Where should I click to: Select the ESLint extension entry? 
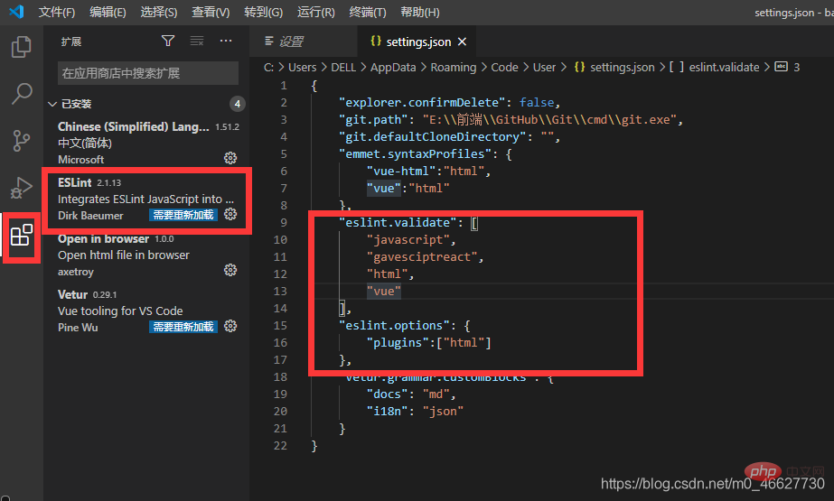(x=146, y=199)
